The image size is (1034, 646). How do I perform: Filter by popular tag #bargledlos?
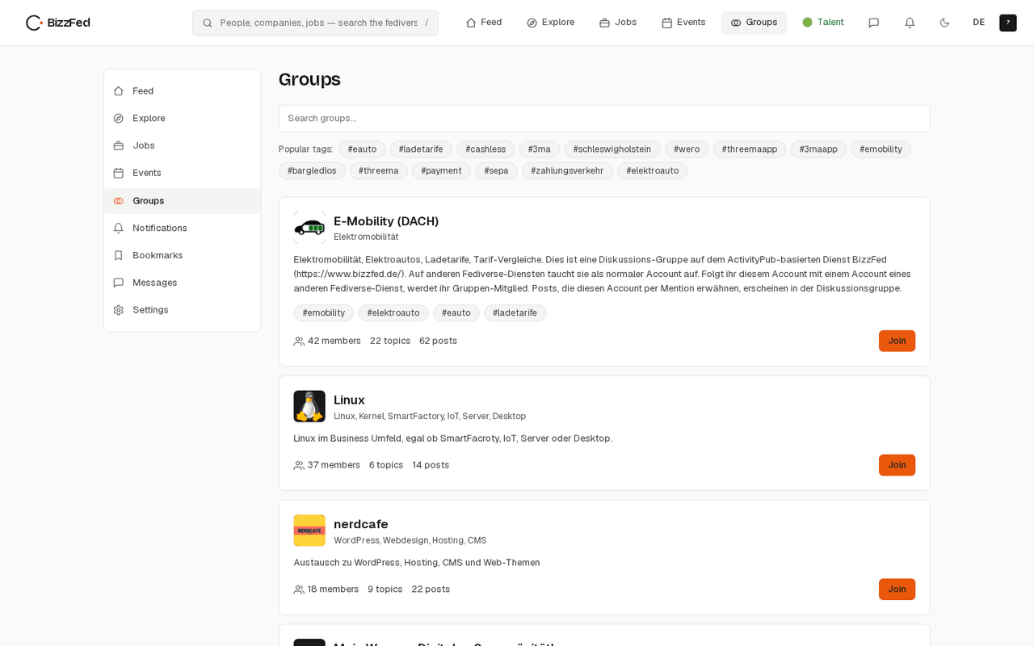coord(312,171)
